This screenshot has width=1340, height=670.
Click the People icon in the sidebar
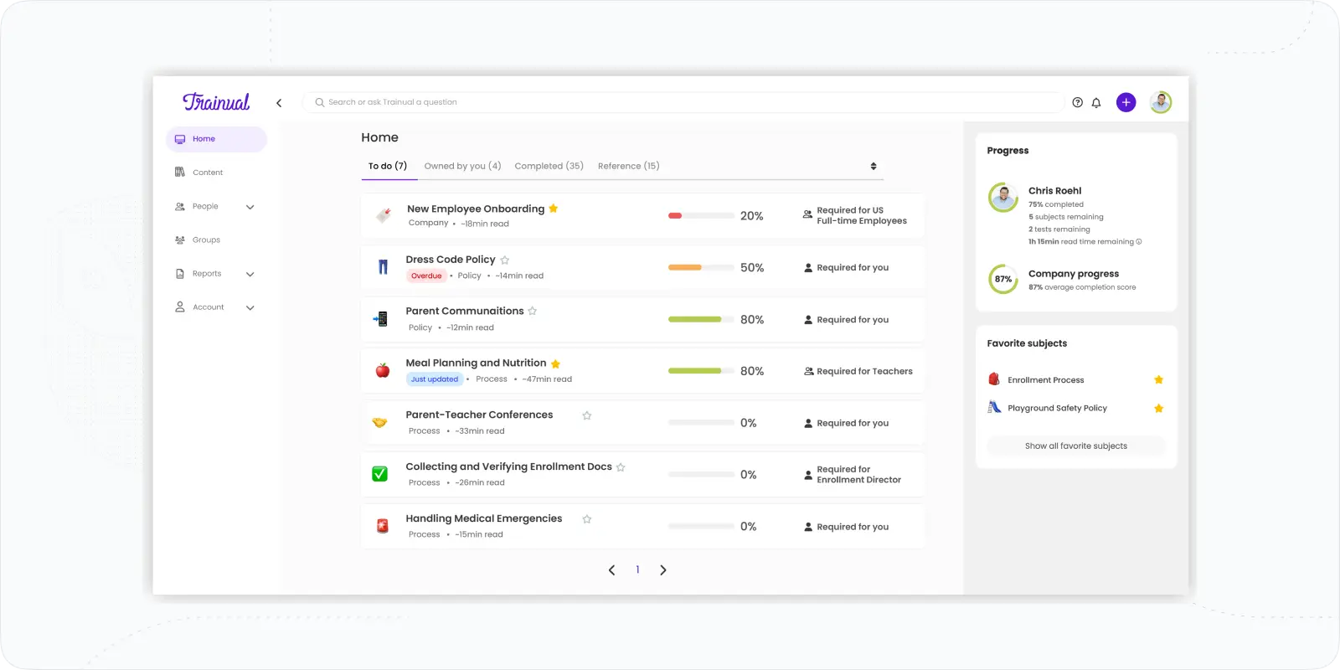pos(180,206)
